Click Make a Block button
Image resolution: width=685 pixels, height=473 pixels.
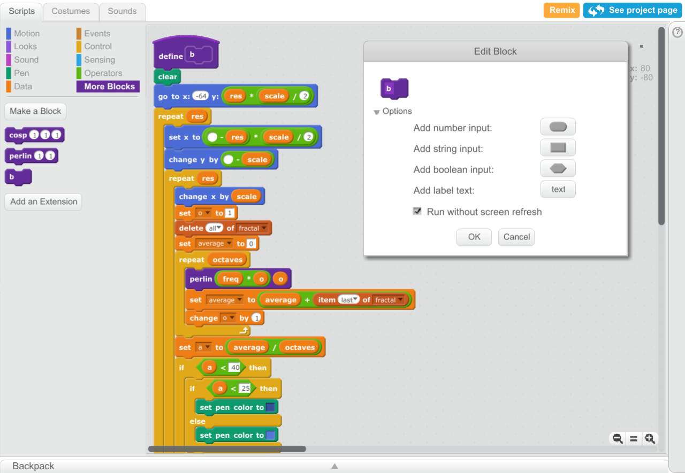coord(35,111)
